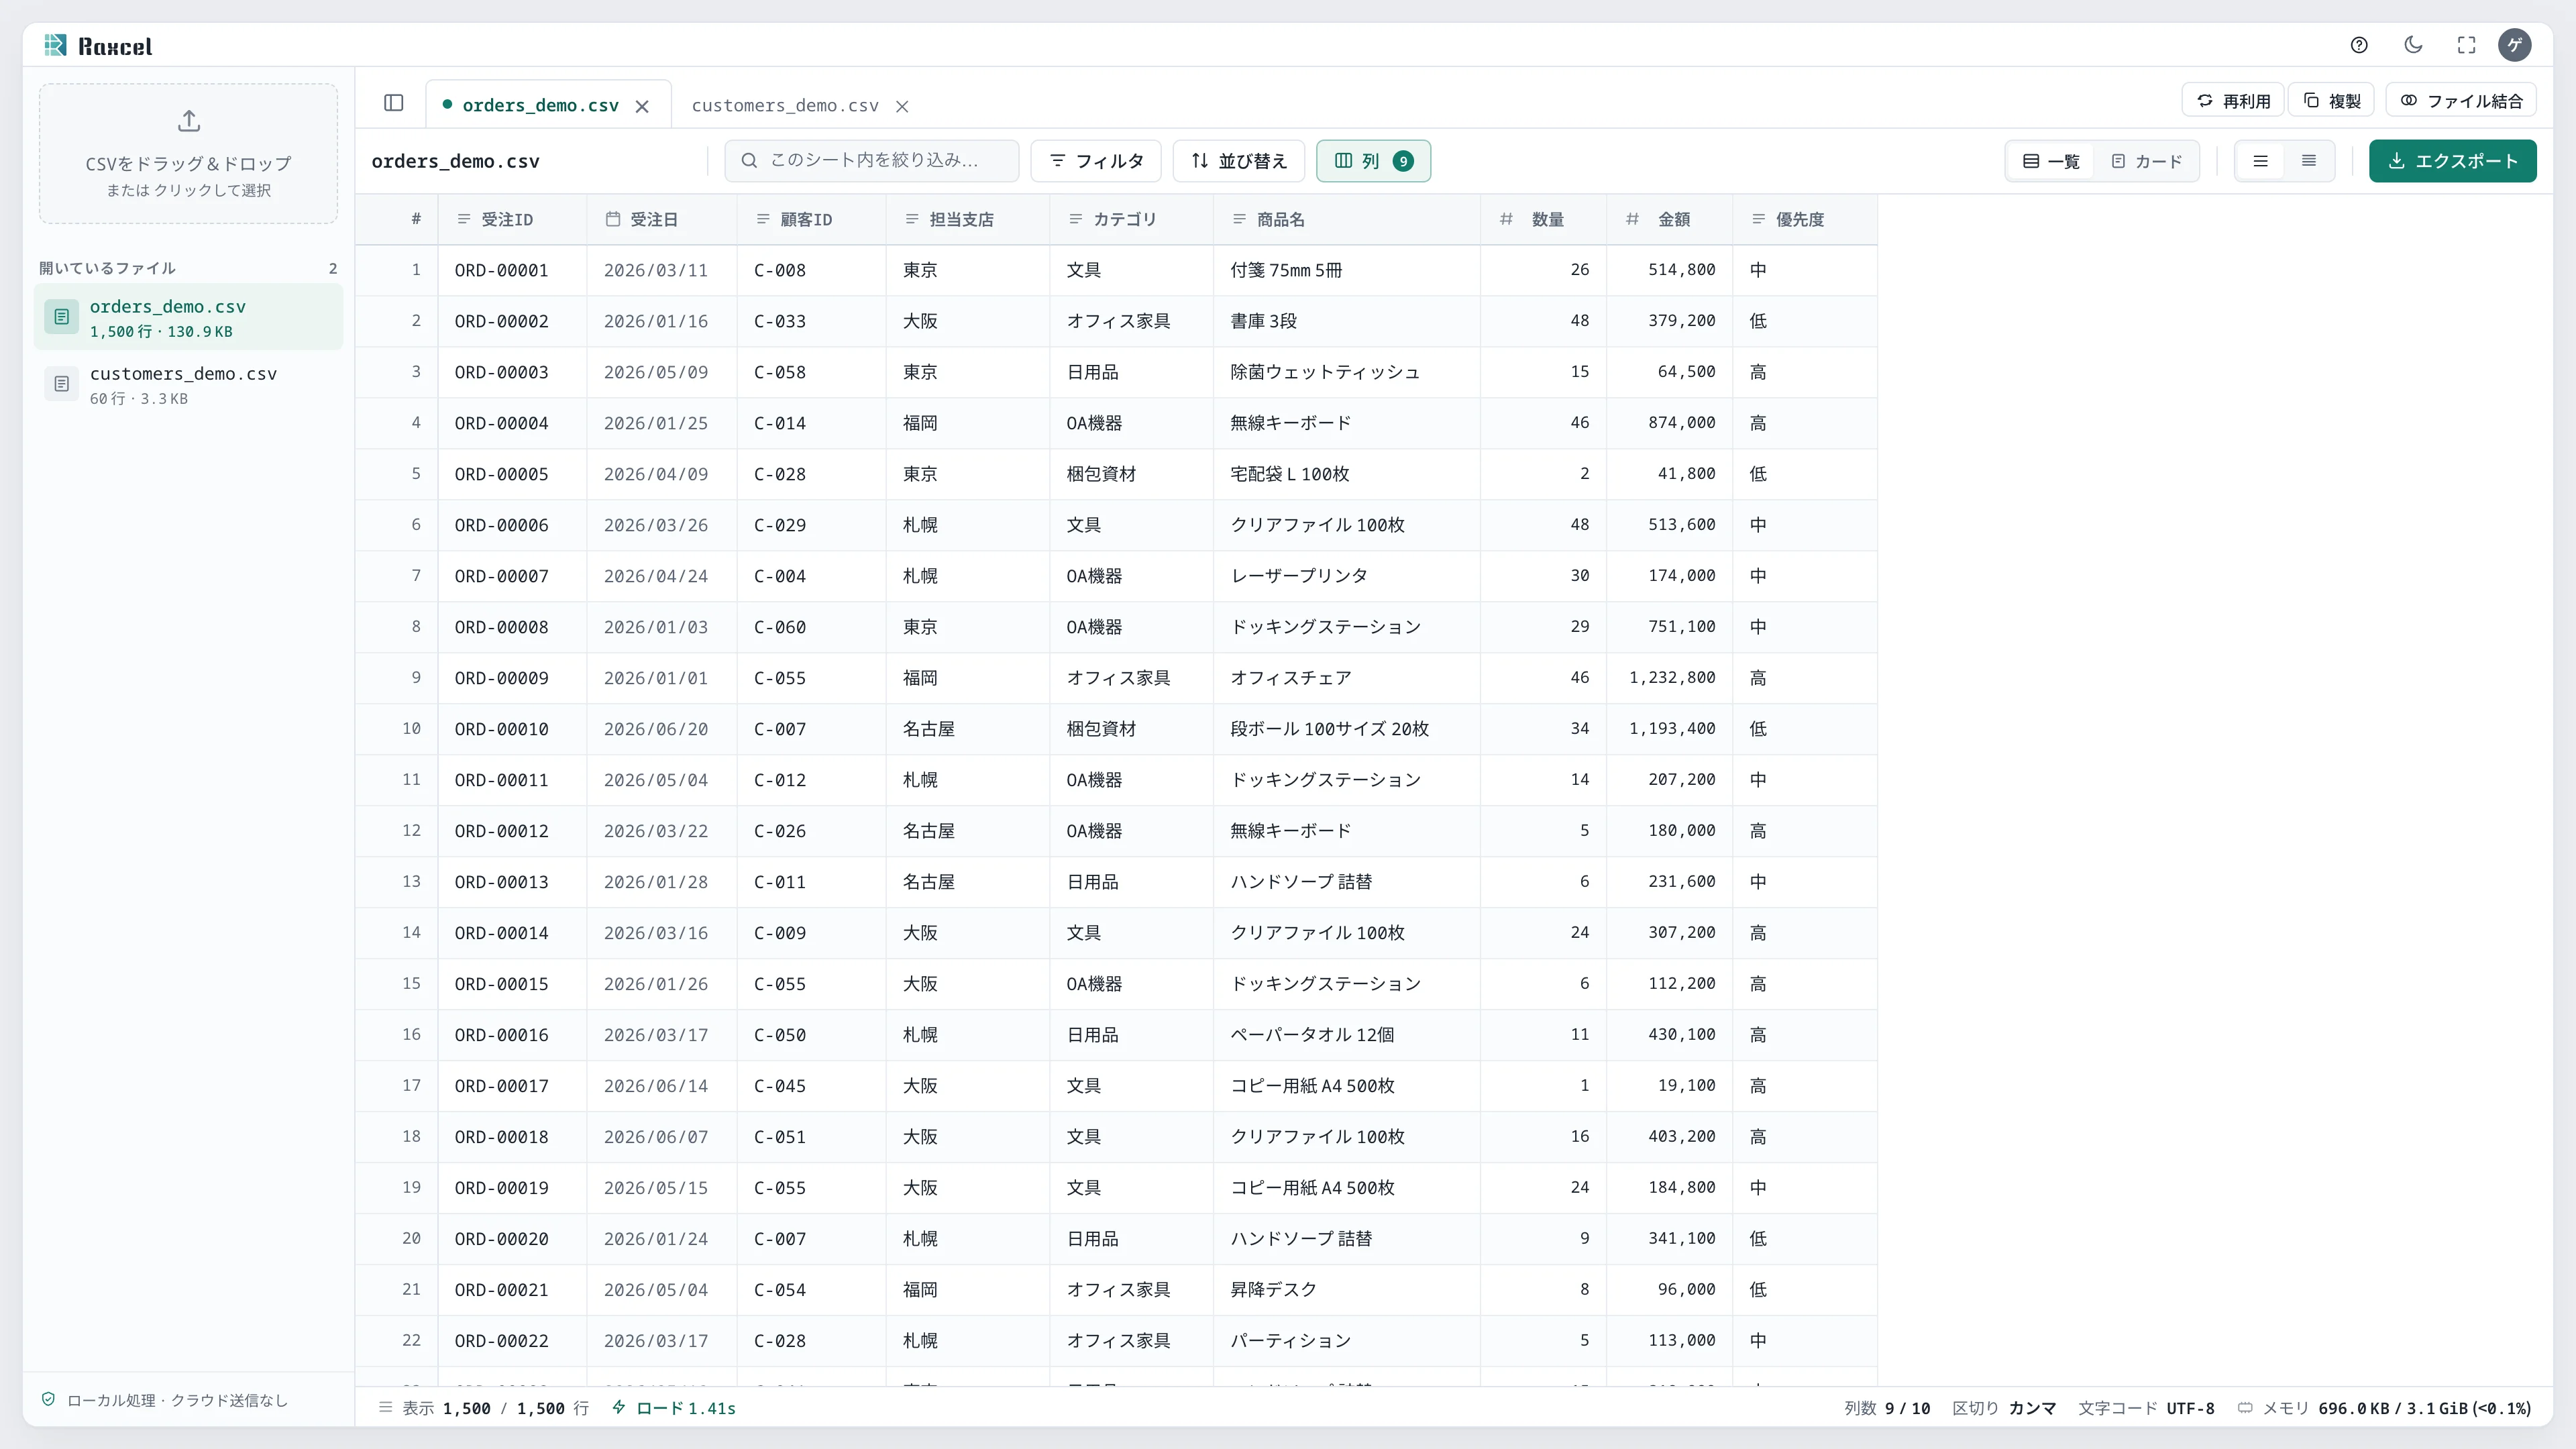Open customers_demo.csv in the sidebar file list

click(x=188, y=384)
